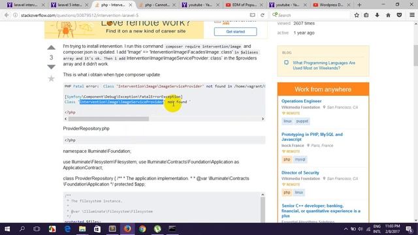Go to the Firefox home page icon
The height and width of the screenshot is (235, 418).
pos(388,15)
